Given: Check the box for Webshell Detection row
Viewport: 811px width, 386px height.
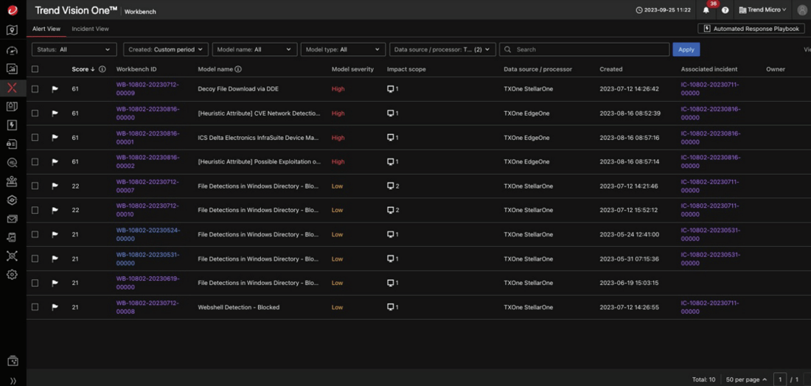Looking at the screenshot, I should click(x=35, y=307).
